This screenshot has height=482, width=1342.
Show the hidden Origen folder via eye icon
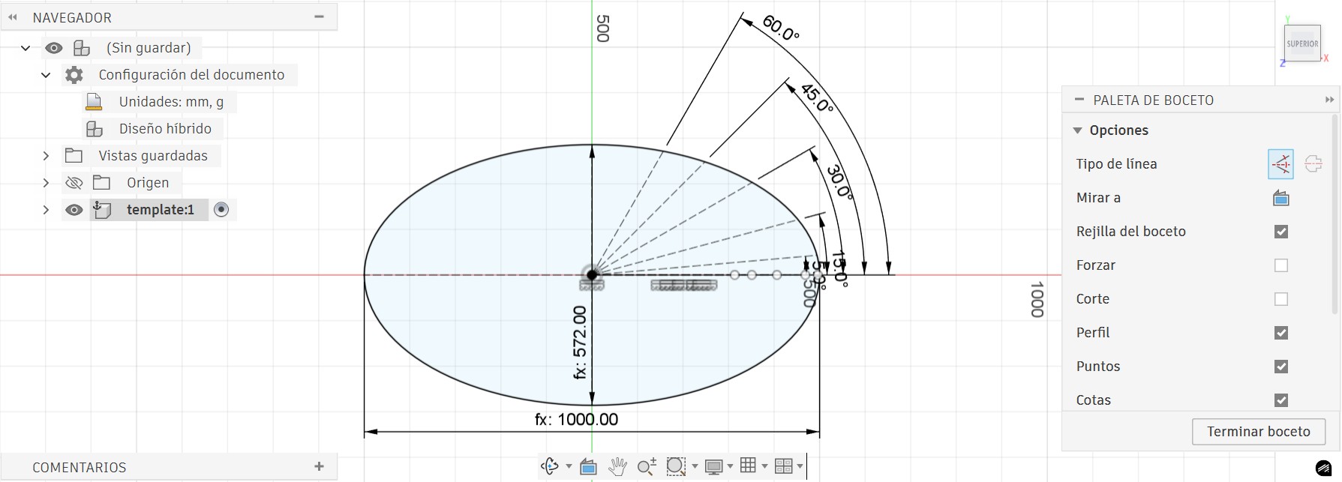(74, 183)
